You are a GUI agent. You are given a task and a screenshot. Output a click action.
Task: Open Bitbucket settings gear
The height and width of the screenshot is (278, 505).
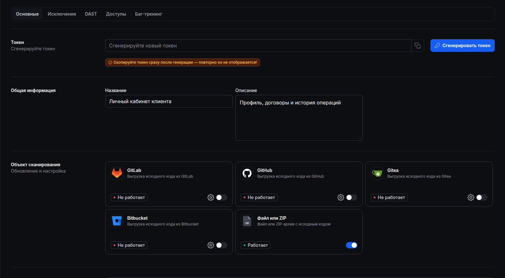[x=211, y=245]
